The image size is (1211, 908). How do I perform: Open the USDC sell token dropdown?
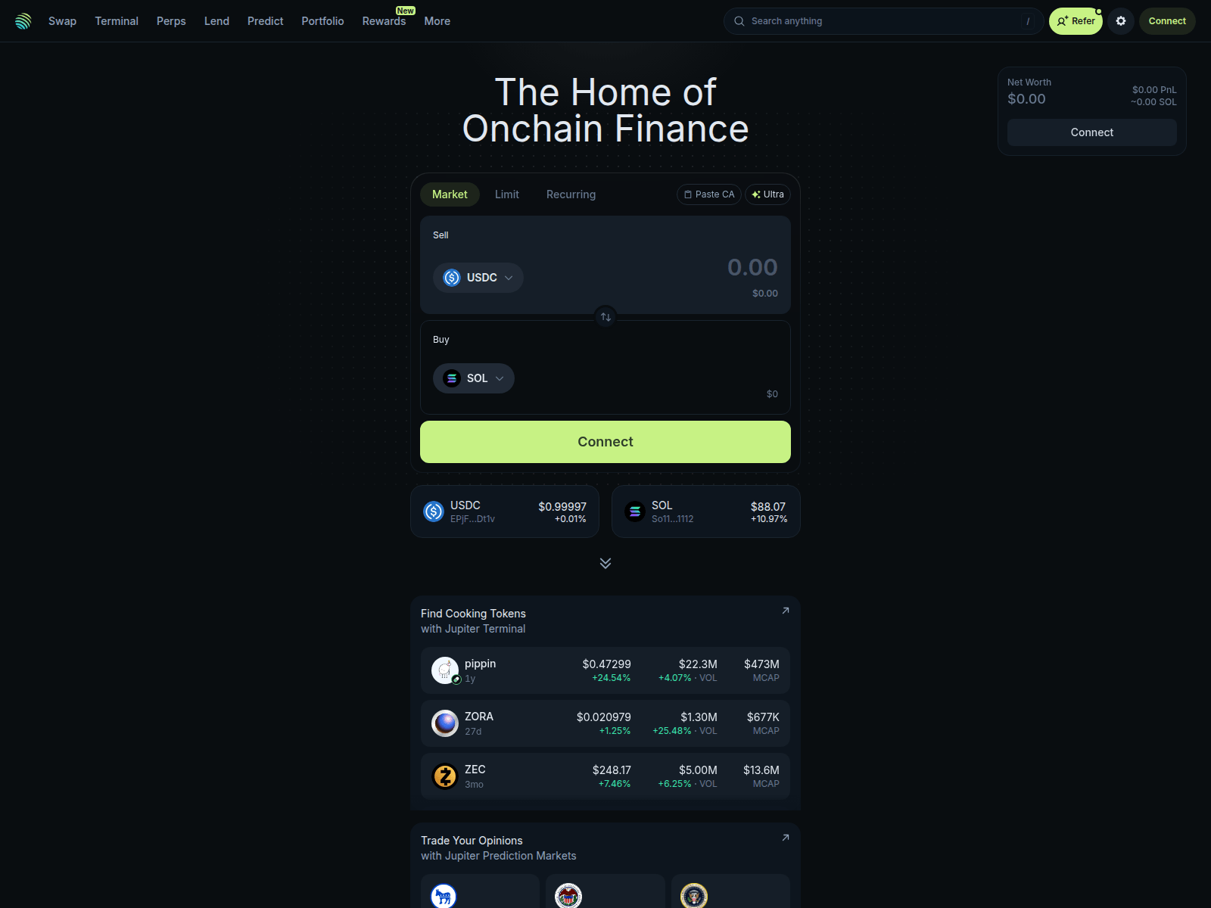[x=478, y=278]
